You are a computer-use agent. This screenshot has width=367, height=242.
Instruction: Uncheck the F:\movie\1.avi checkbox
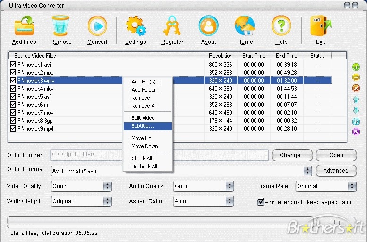13,65
